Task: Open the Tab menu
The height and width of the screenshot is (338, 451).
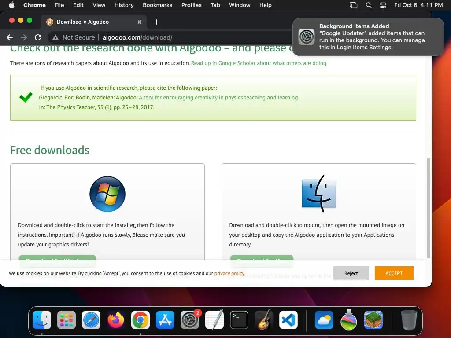Action: 215,5
